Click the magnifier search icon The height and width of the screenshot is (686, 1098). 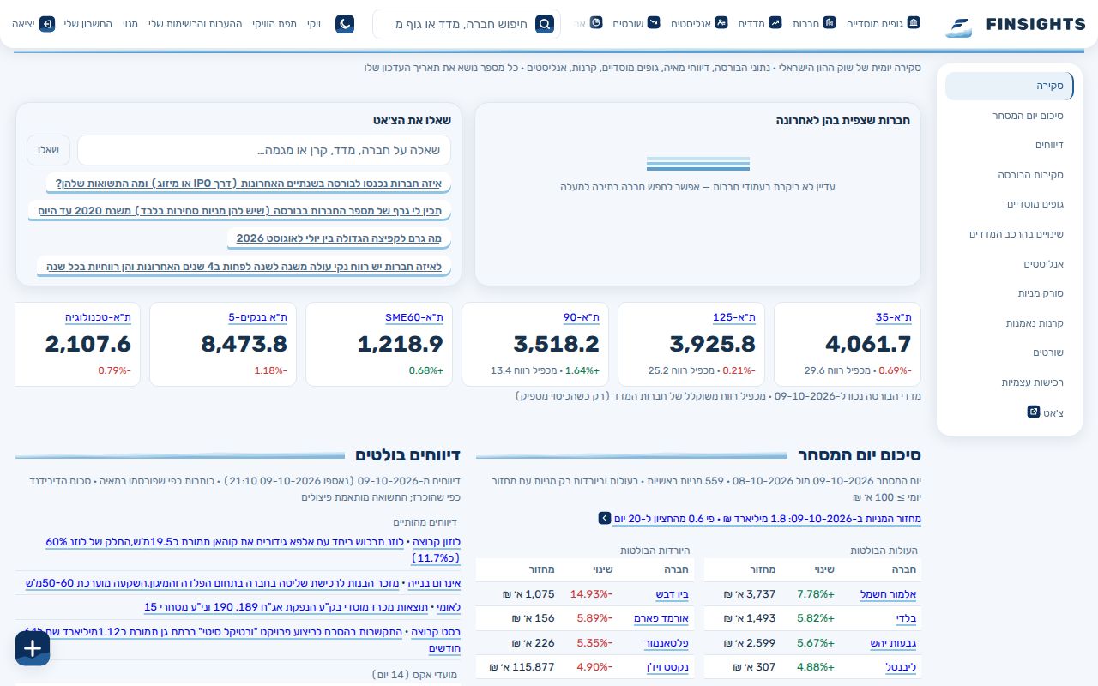(x=545, y=24)
